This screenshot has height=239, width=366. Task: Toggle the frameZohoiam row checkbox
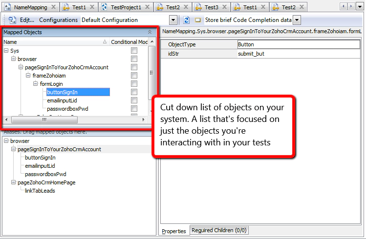click(x=134, y=75)
